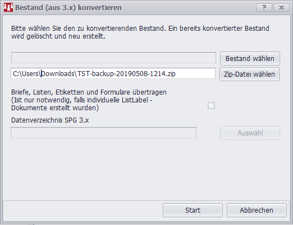Click the word Downloads in the zip path
Viewport: 293px width, 225px height.
pos(58,74)
